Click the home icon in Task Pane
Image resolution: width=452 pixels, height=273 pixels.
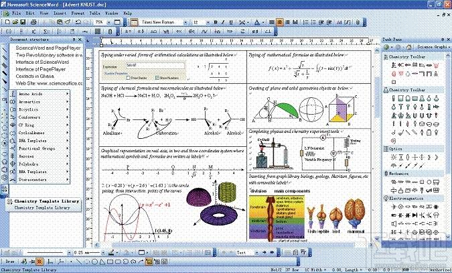pyautogui.click(x=408, y=47)
